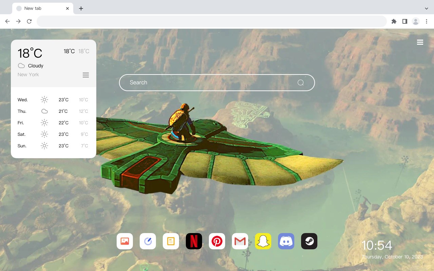434x271 pixels.
Task: Click Thursday's 12°C low temperature
Action: [83, 111]
